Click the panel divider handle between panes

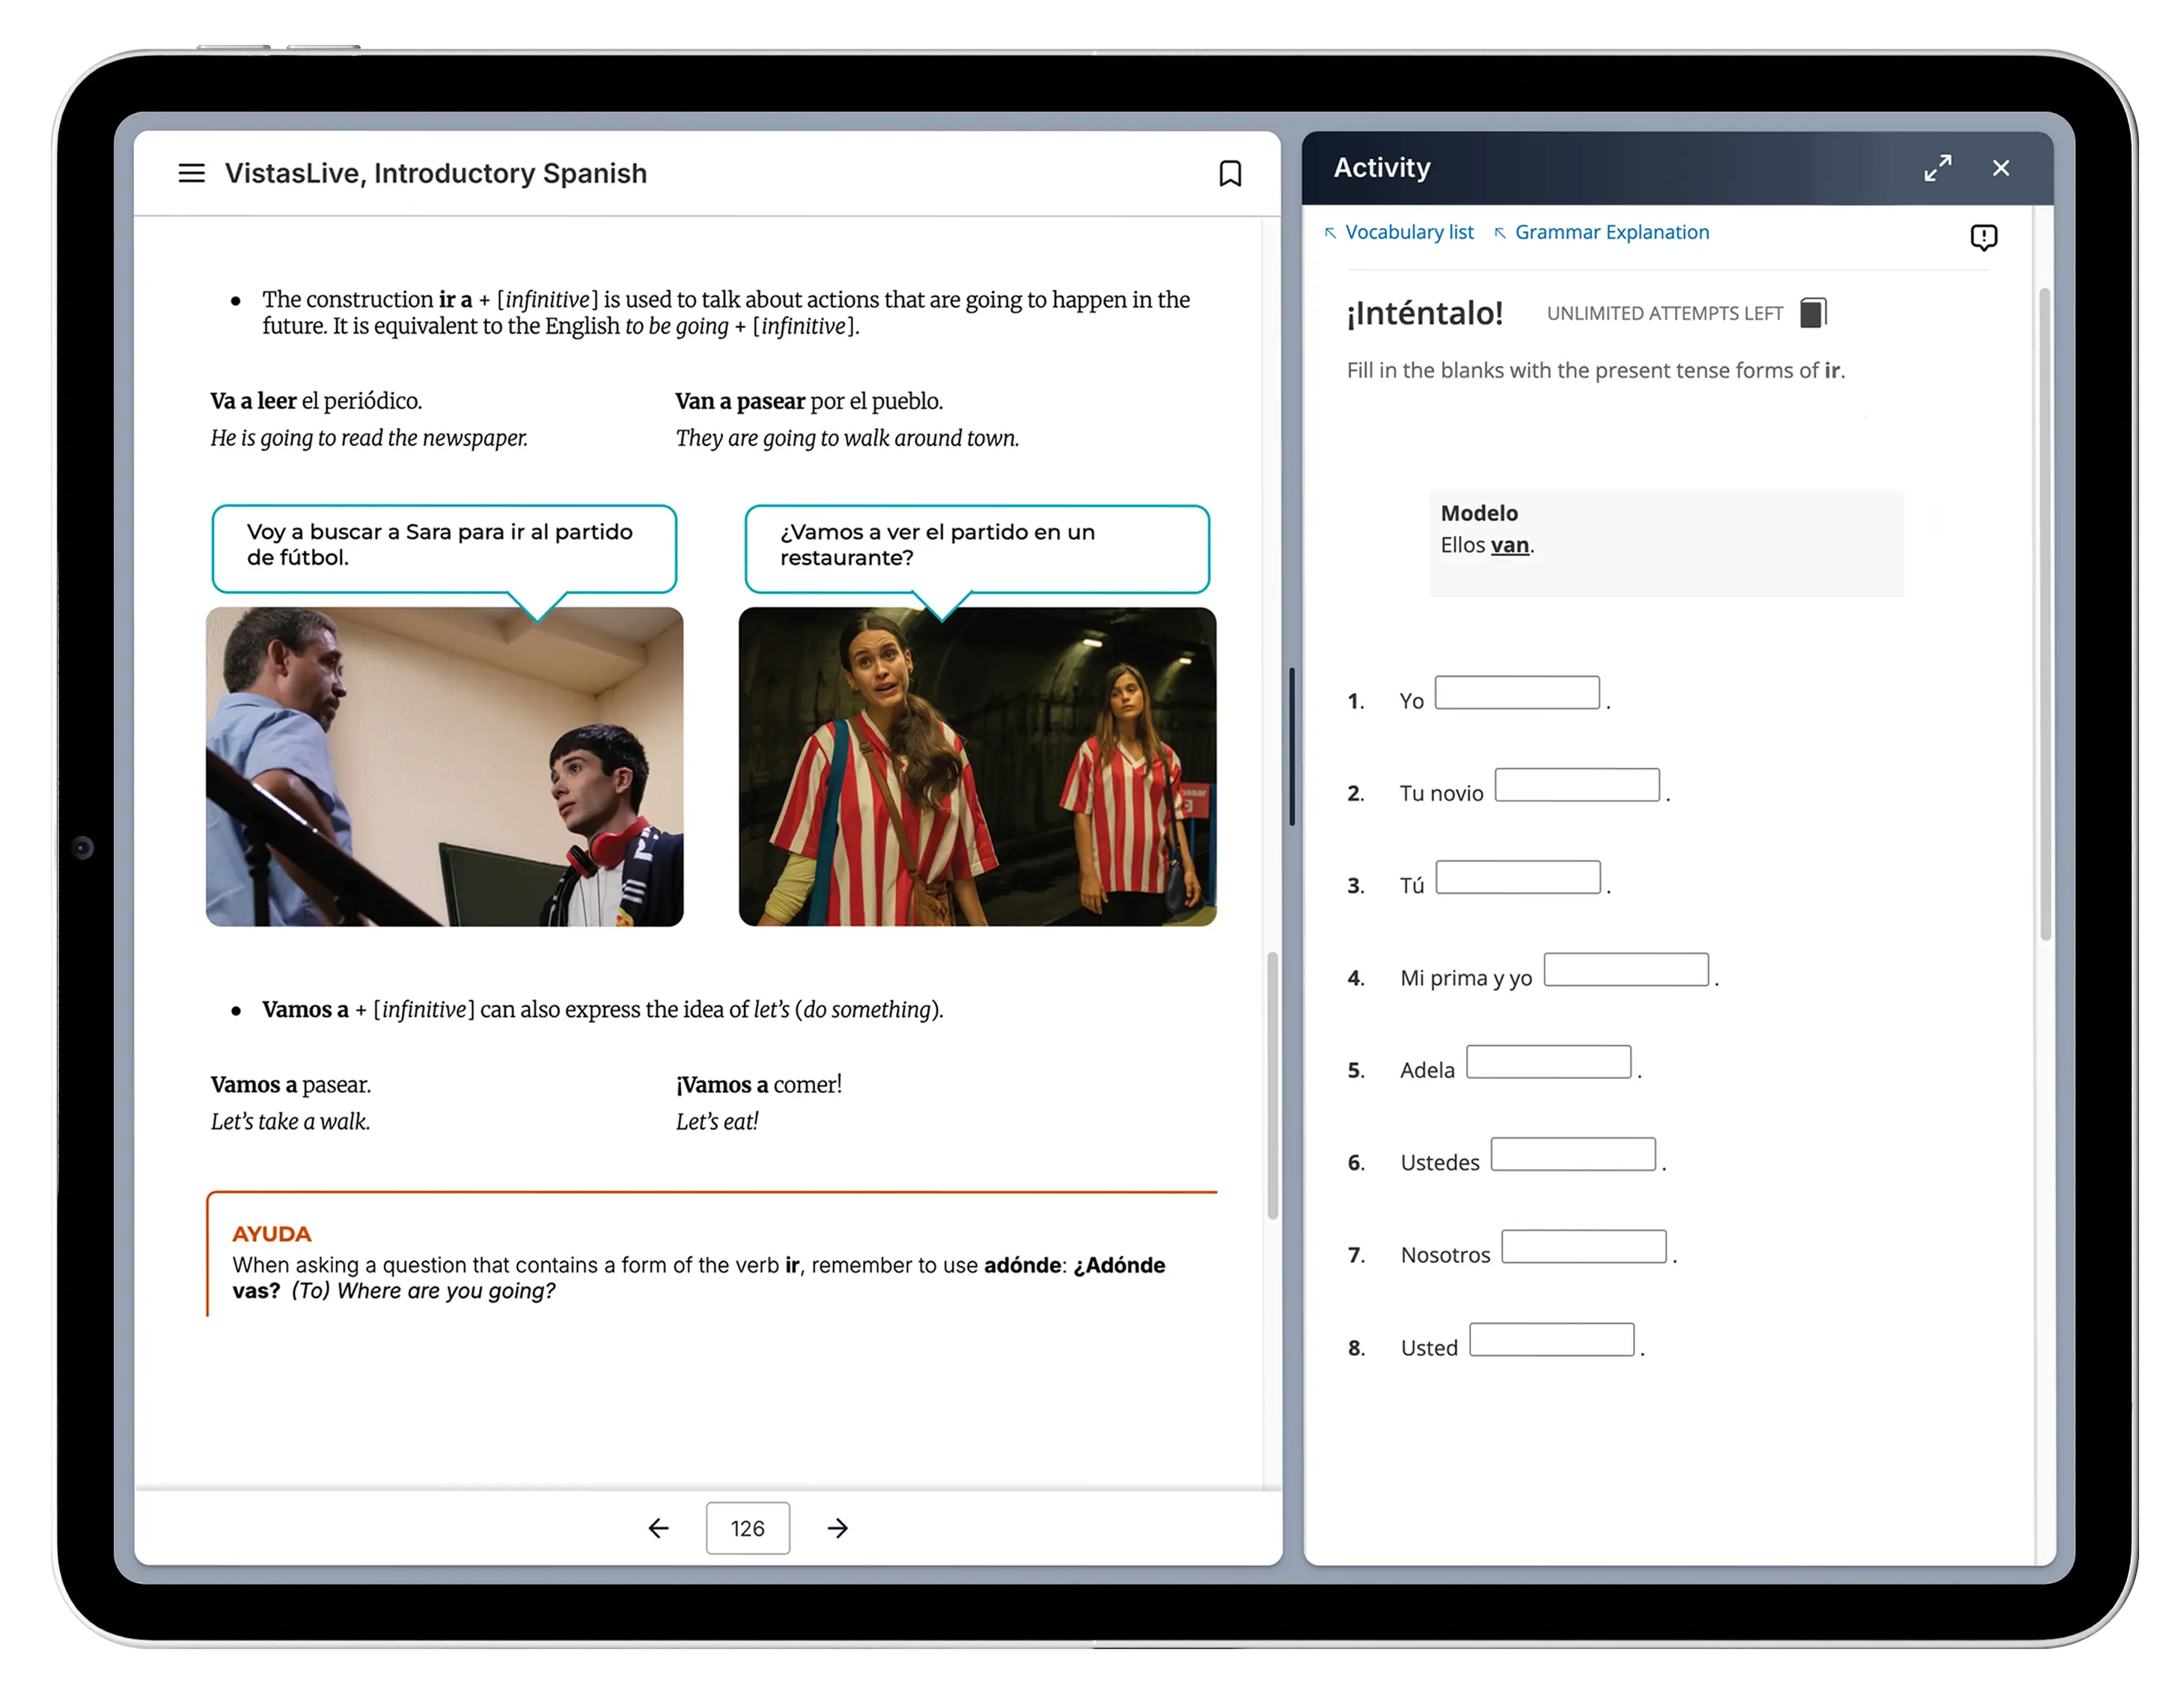tap(1292, 747)
